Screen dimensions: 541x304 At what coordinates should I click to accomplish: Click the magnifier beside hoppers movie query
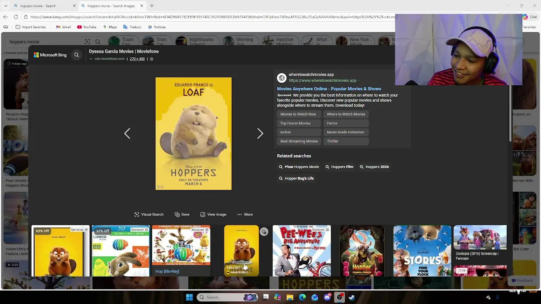(98, 42)
